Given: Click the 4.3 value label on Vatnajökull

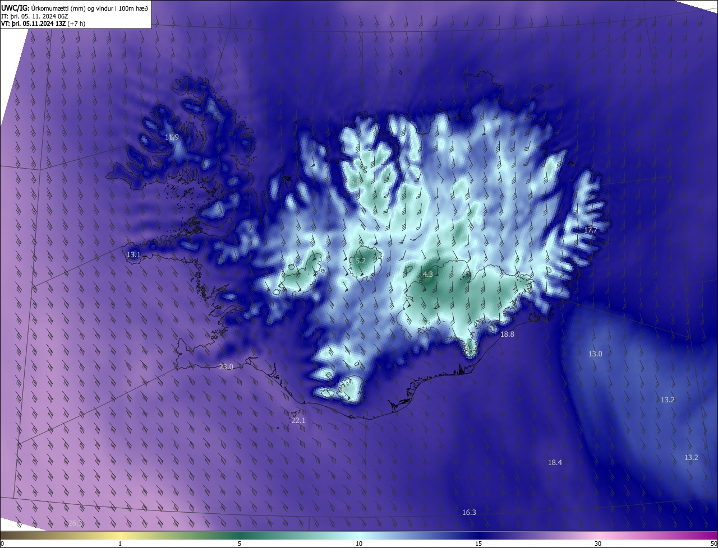Looking at the screenshot, I should (428, 275).
